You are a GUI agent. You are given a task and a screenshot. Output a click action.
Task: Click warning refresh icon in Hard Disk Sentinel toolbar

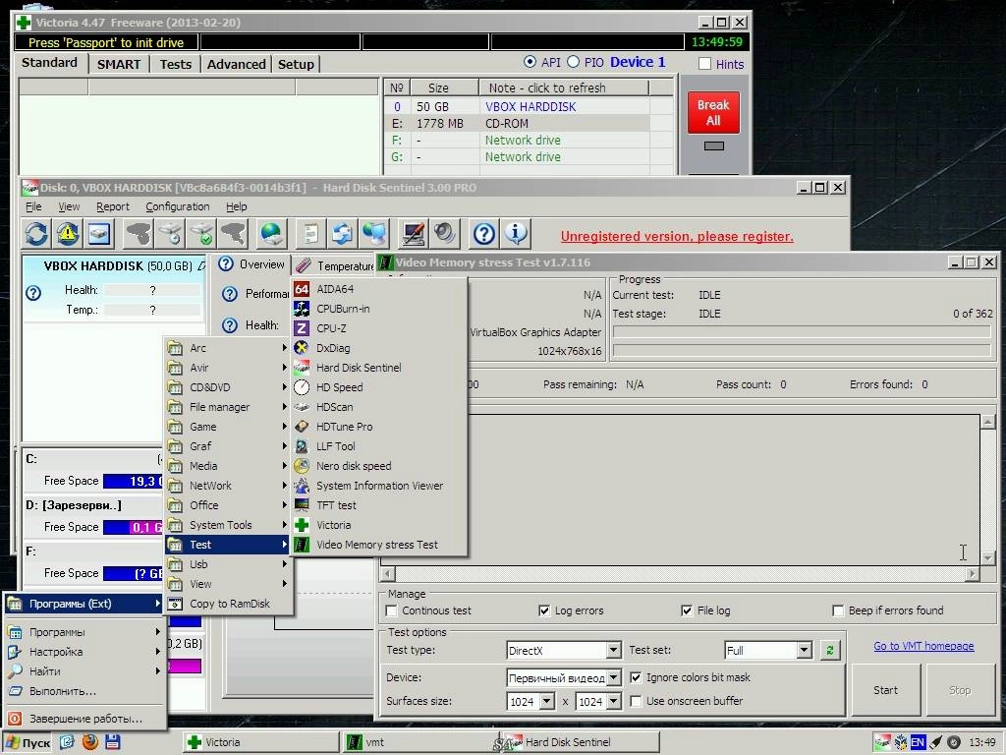tap(68, 234)
